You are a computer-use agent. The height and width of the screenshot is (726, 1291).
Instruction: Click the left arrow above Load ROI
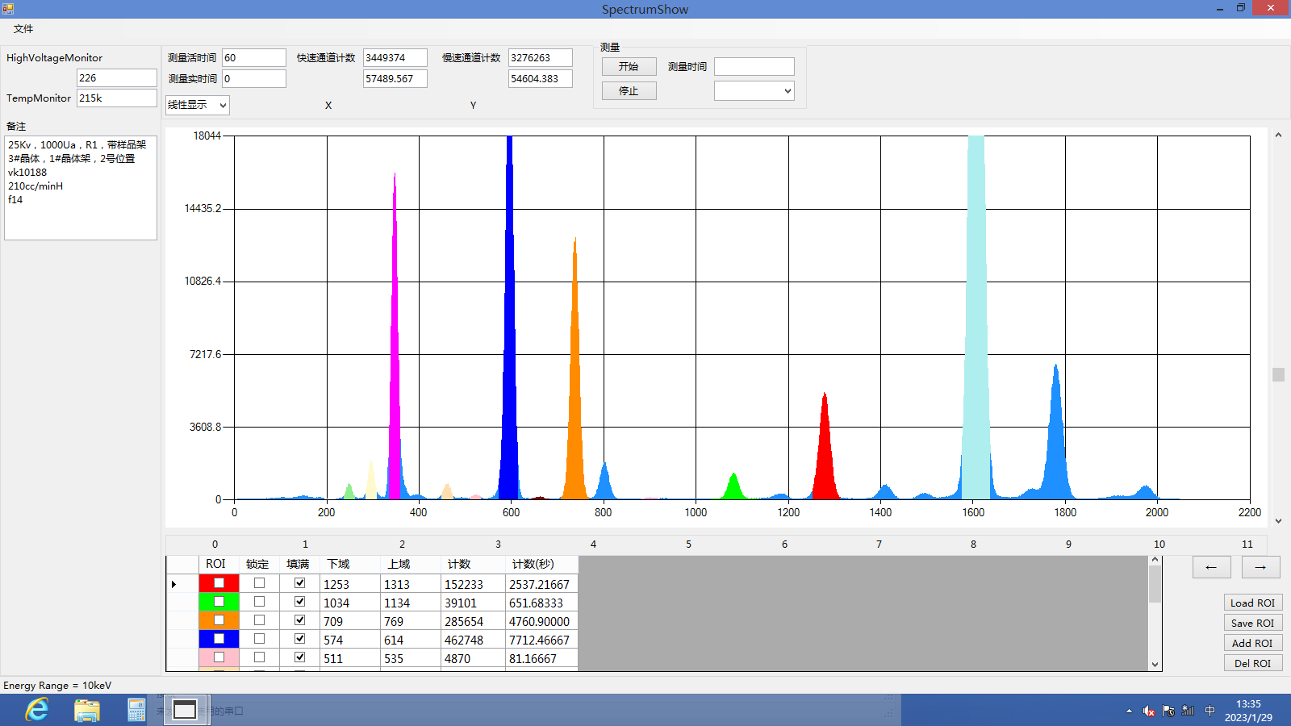pyautogui.click(x=1211, y=567)
